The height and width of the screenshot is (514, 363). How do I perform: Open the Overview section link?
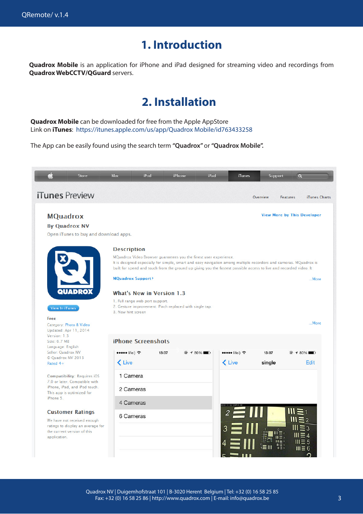point(261,197)
